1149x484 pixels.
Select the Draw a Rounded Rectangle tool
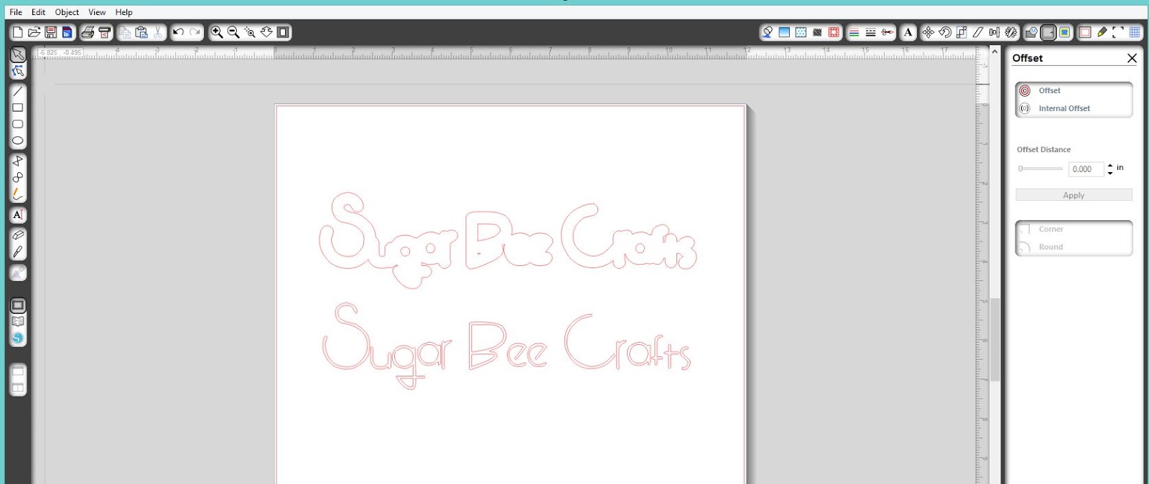18,125
